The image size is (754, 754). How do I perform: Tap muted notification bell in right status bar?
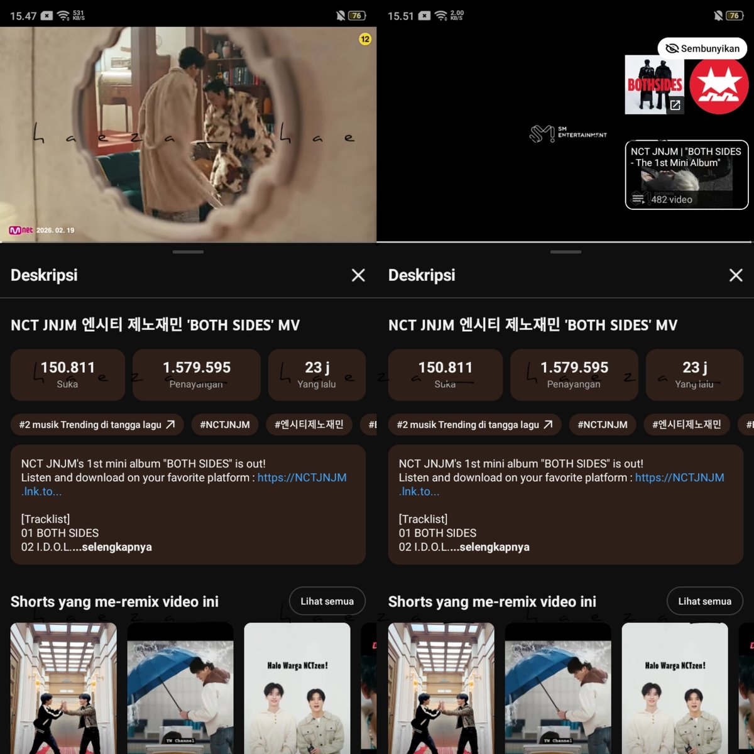pos(718,16)
